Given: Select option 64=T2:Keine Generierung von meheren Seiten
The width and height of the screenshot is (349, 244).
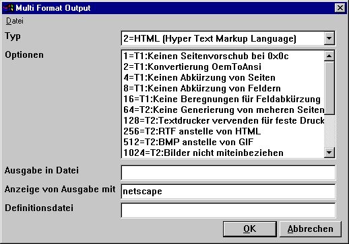Looking at the screenshot, I should click(223, 110).
